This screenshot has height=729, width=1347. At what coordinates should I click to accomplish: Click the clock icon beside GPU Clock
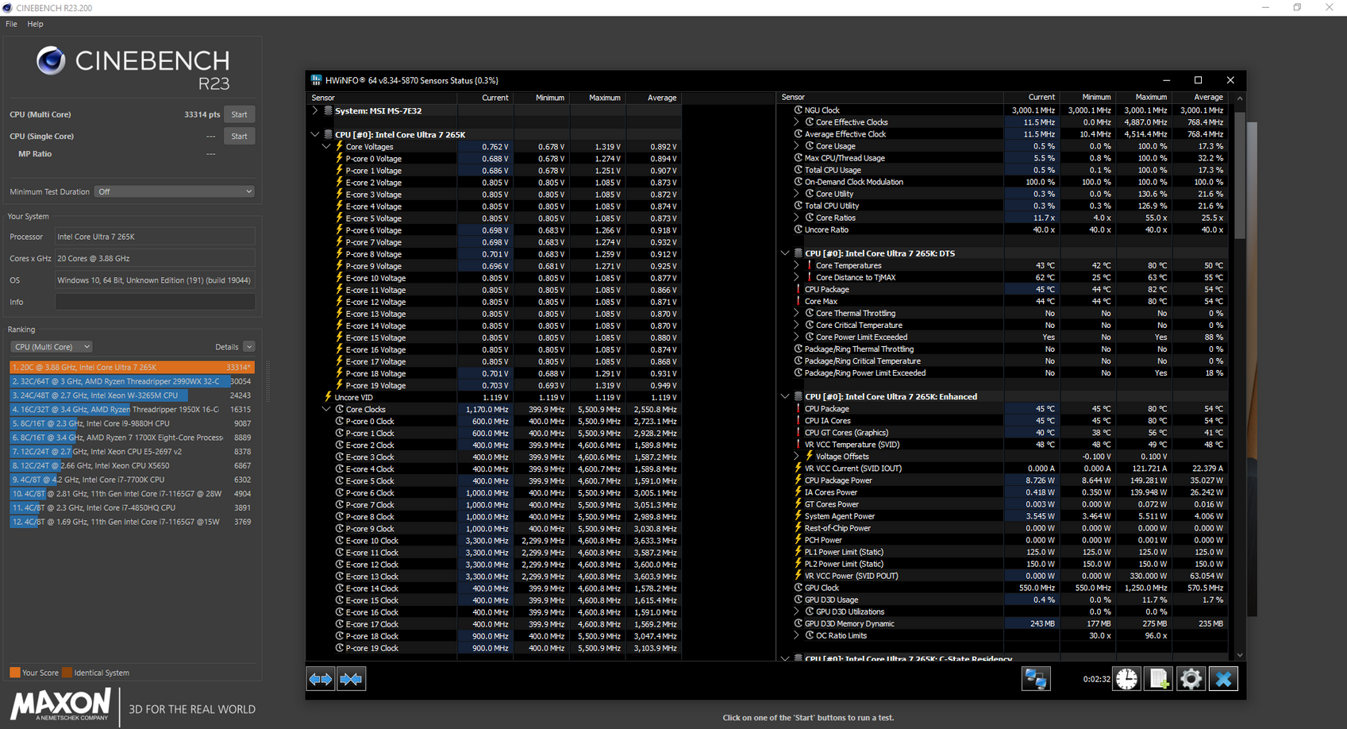(x=799, y=588)
